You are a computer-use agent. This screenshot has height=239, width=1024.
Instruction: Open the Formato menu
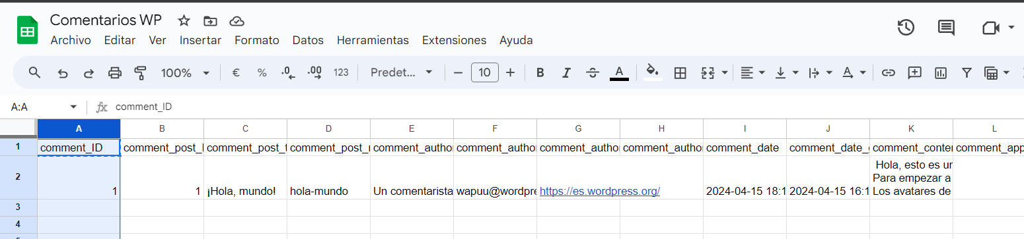coord(256,40)
